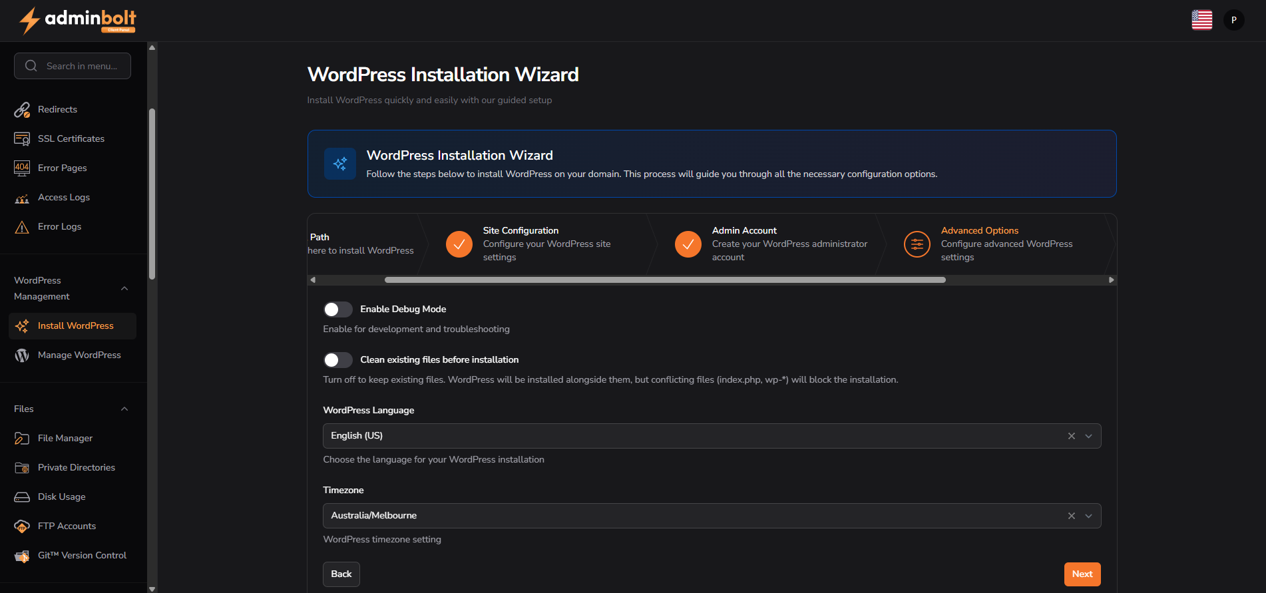The height and width of the screenshot is (593, 1266).
Task: Click the steps scrollbar left arrow
Action: [x=313, y=280]
